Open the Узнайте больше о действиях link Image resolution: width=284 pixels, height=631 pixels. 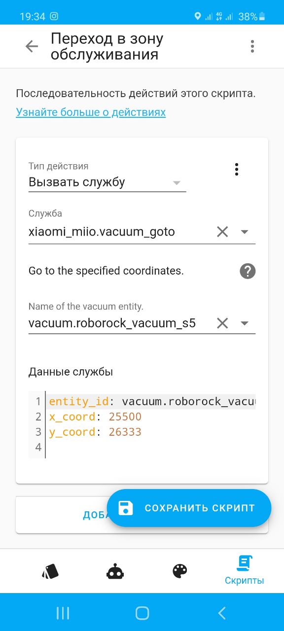click(x=91, y=112)
